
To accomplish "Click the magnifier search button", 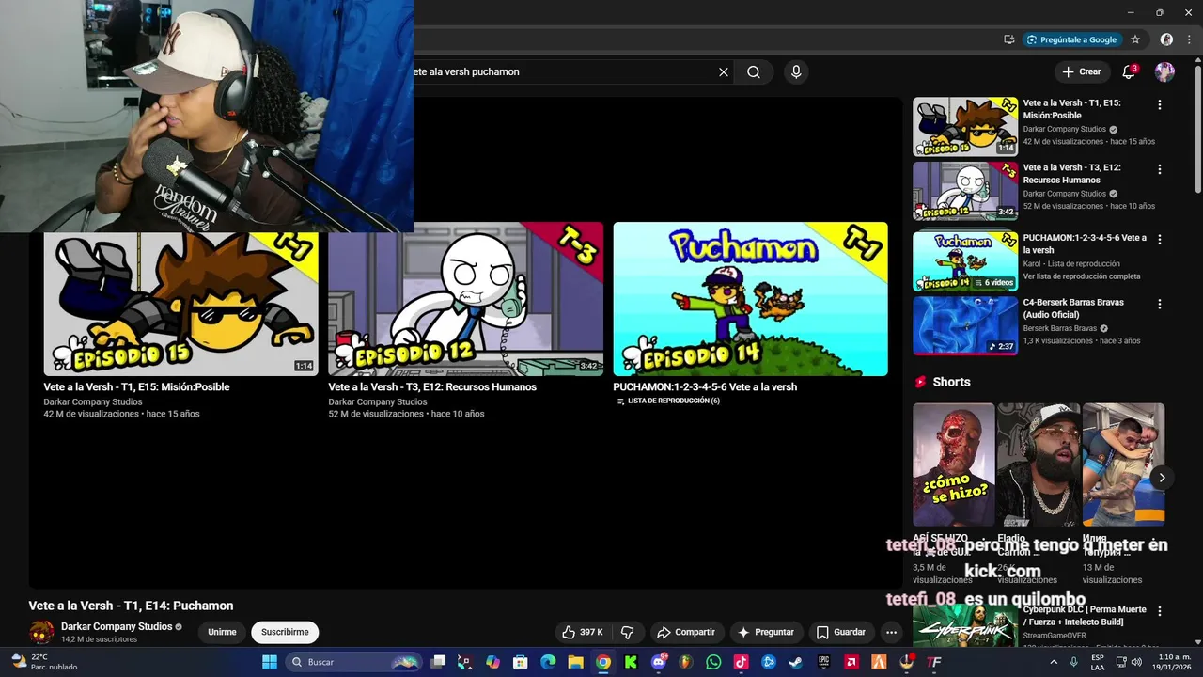I will tap(754, 71).
